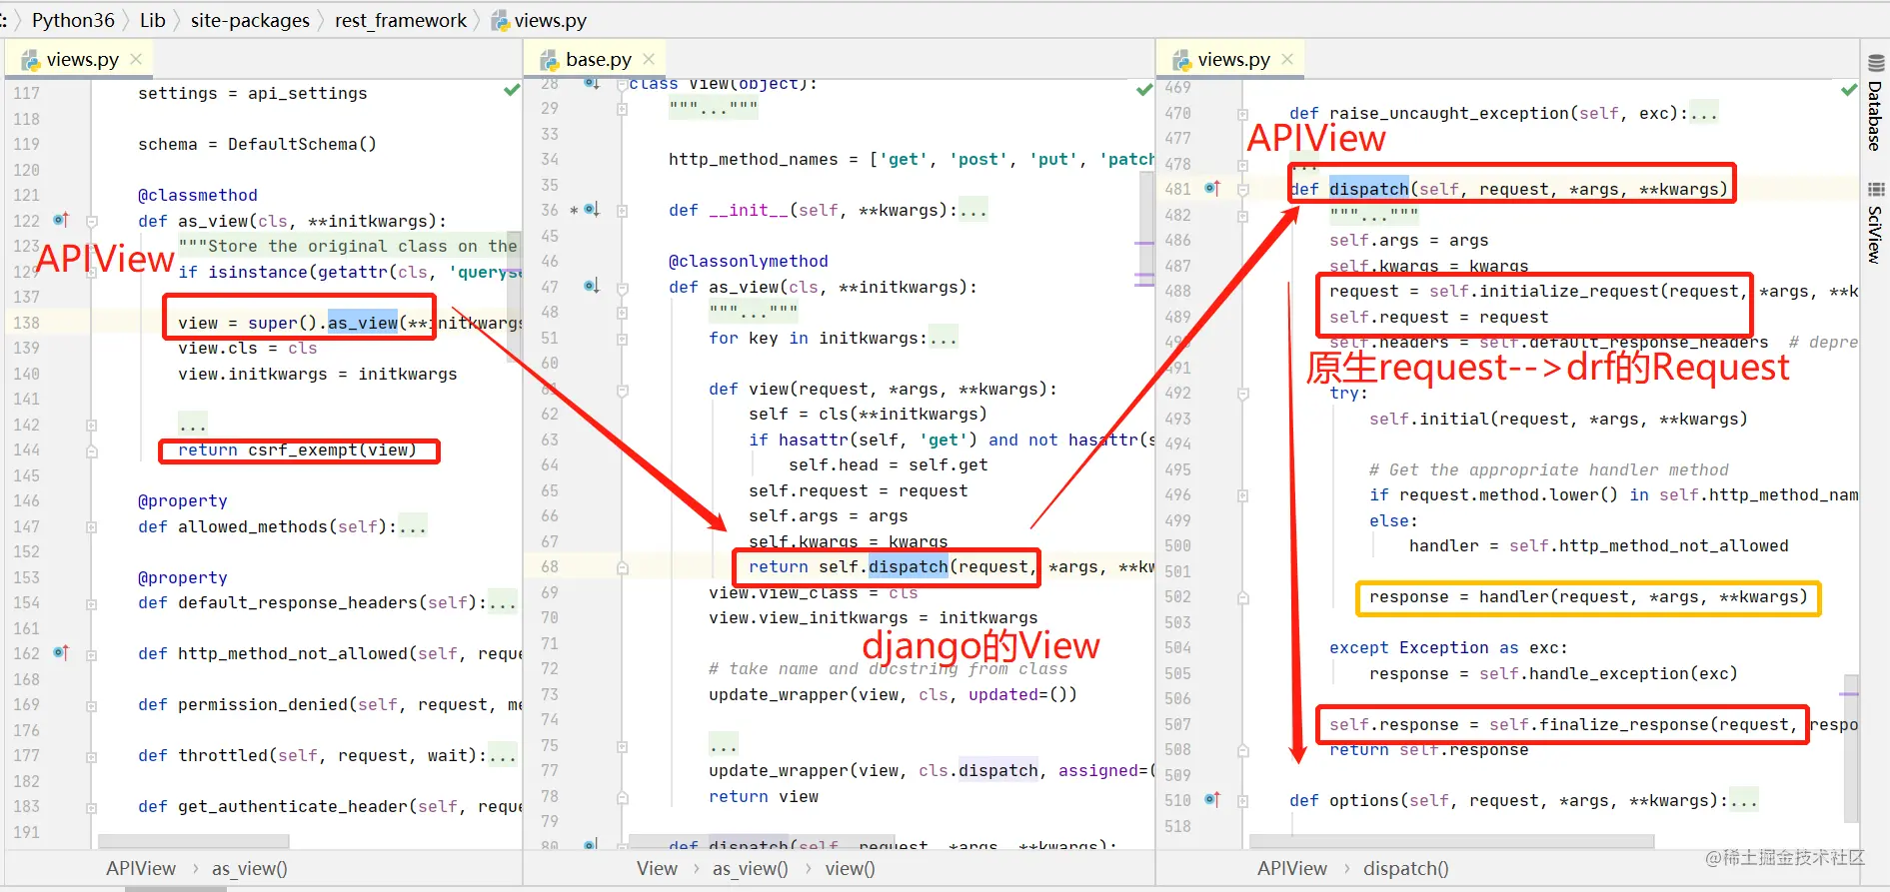Click overridden-method gutter icon at line 36
The image size is (1890, 892).
[592, 210]
